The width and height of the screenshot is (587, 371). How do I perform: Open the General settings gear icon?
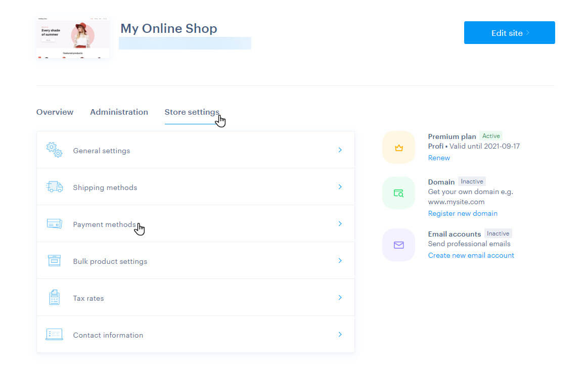click(x=54, y=150)
